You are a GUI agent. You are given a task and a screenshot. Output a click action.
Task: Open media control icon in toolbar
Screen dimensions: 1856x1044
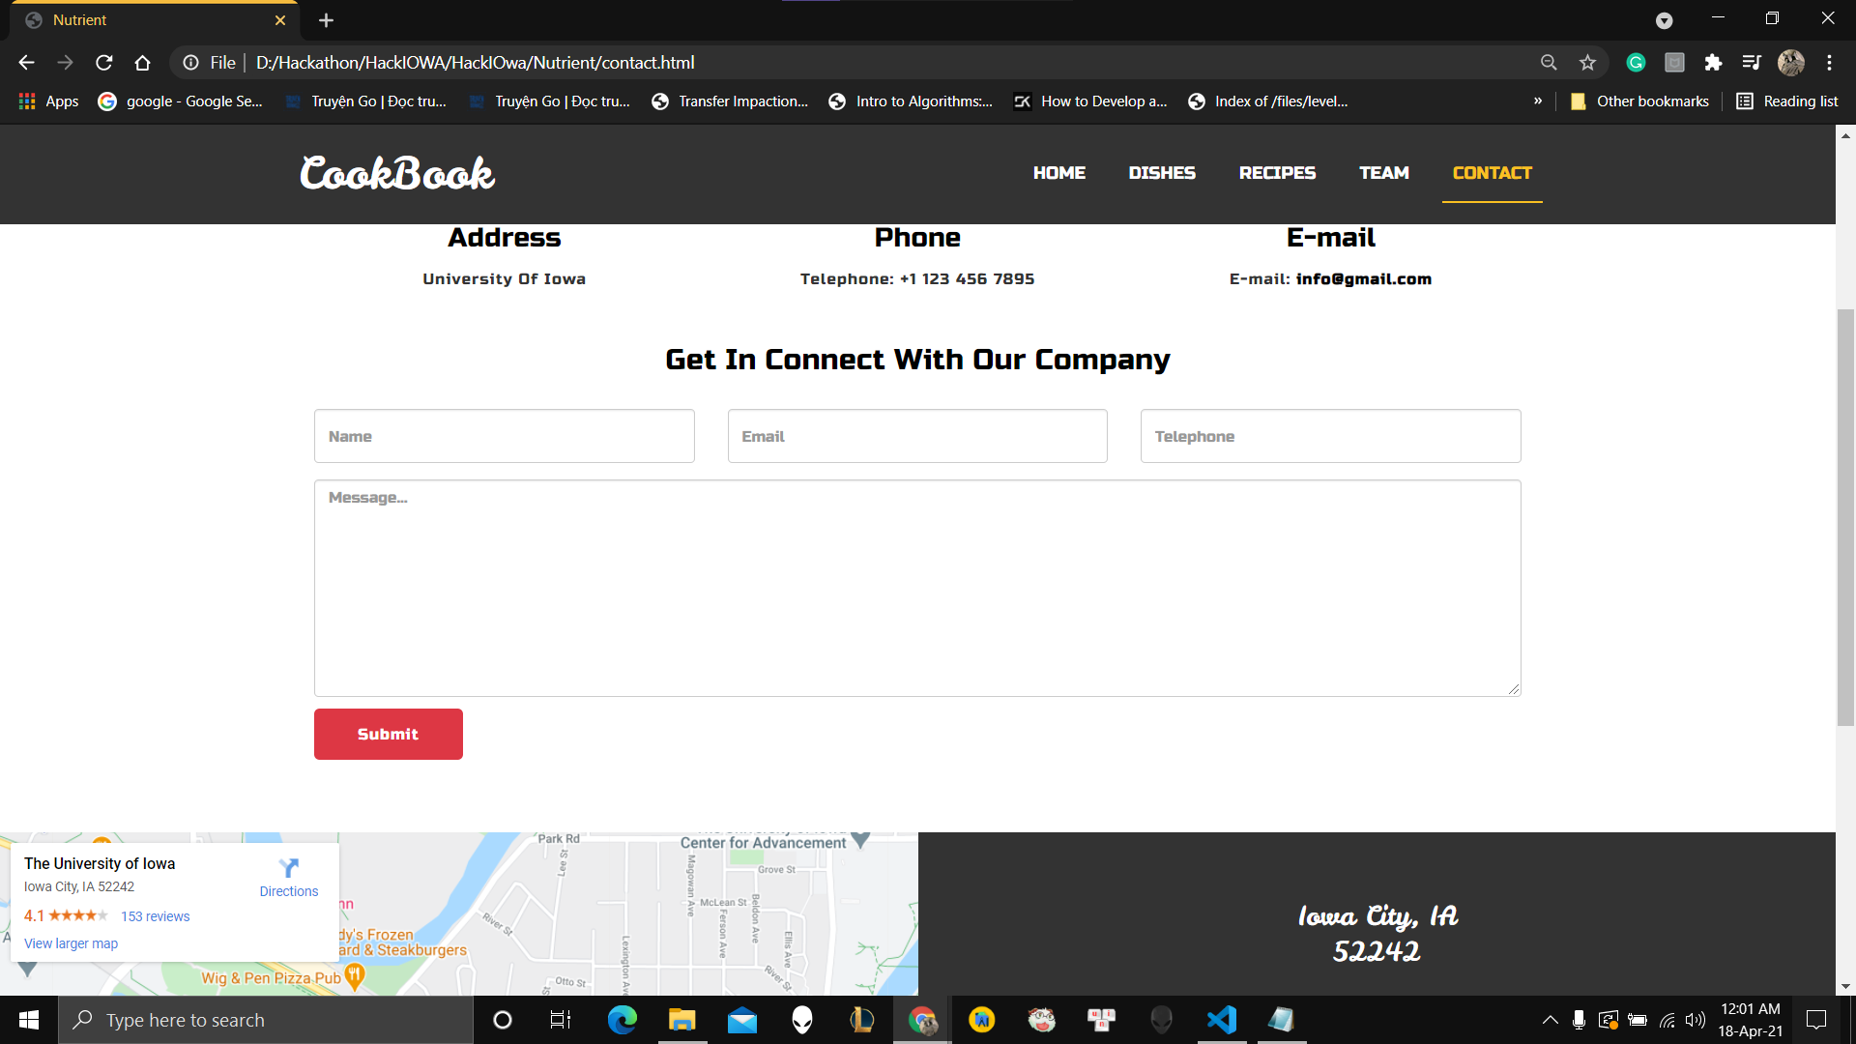pyautogui.click(x=1752, y=63)
